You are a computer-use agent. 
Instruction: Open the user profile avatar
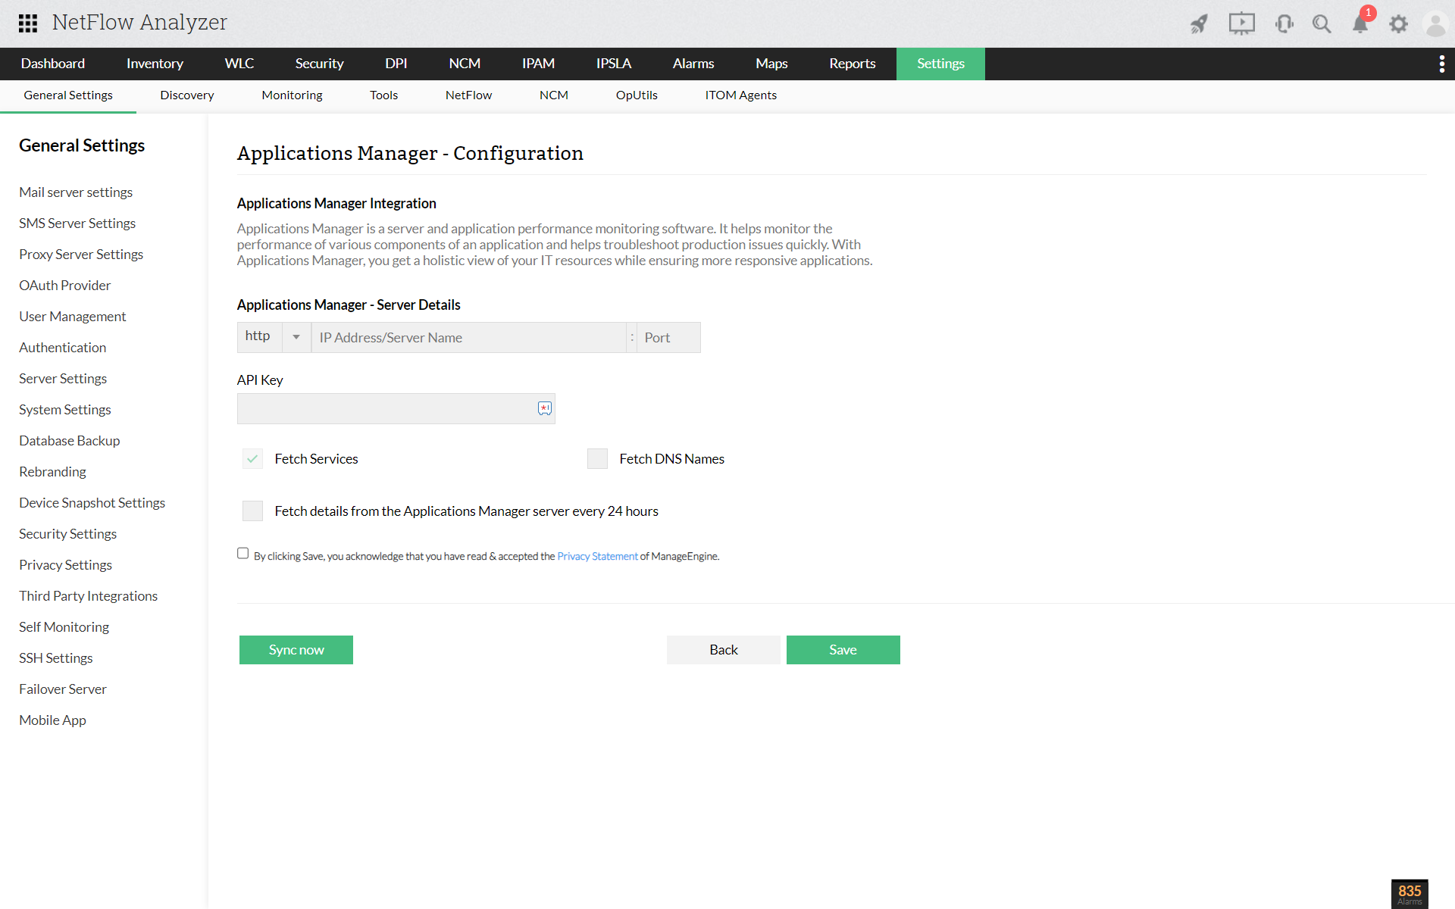(x=1435, y=24)
